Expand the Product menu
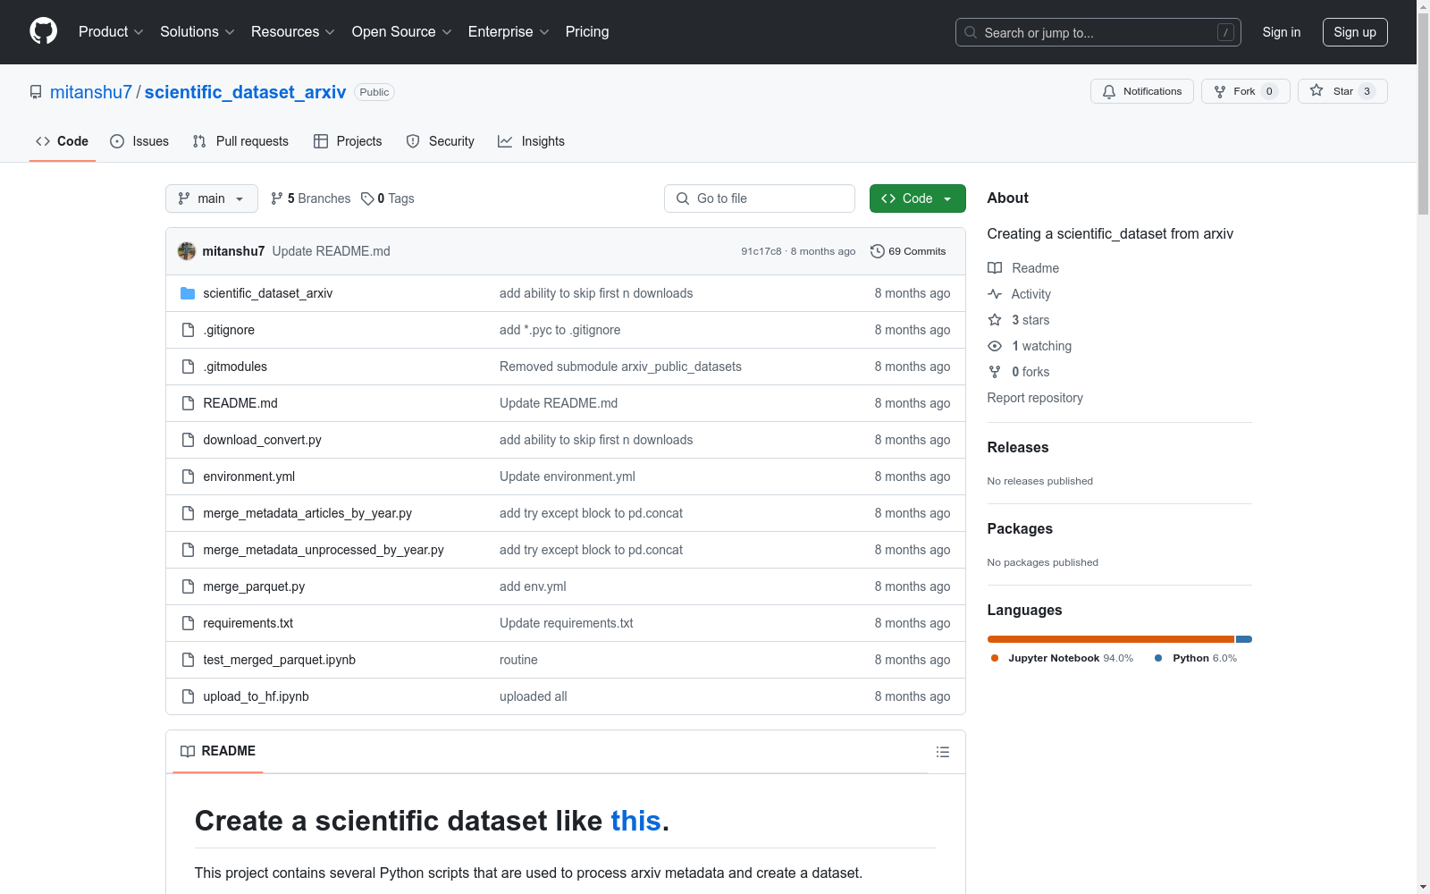The image size is (1430, 894). tap(111, 32)
